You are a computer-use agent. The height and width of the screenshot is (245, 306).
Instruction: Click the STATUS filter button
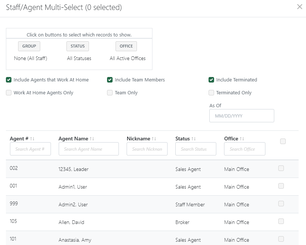[x=78, y=46]
